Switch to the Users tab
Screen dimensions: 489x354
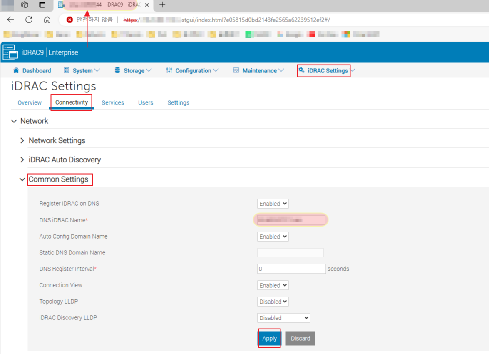146,103
